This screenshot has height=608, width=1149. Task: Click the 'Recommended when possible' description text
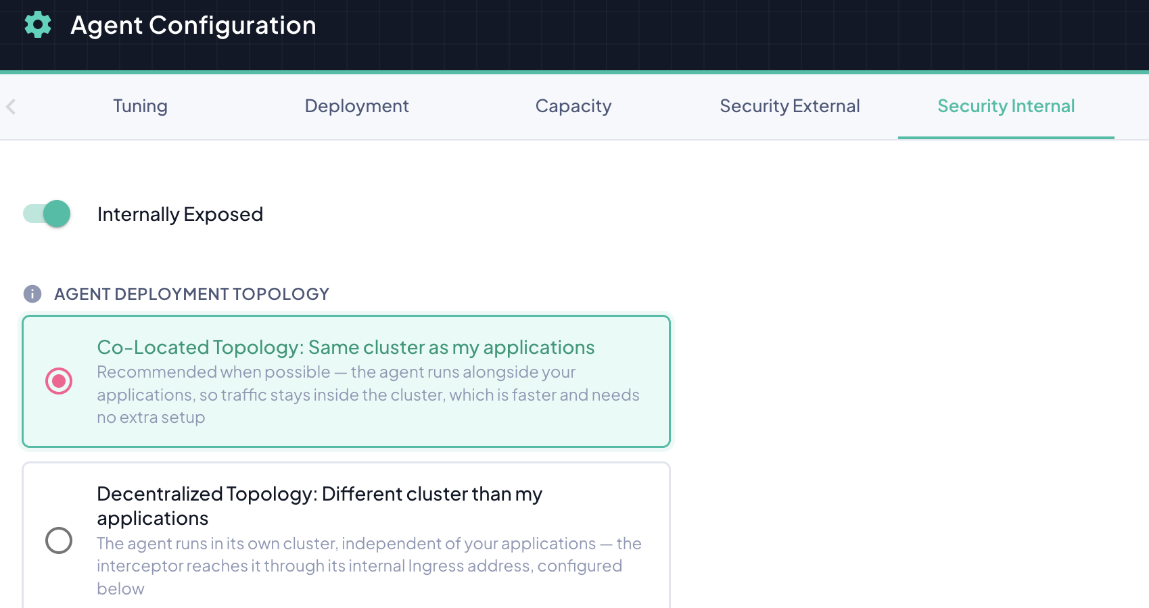click(368, 395)
